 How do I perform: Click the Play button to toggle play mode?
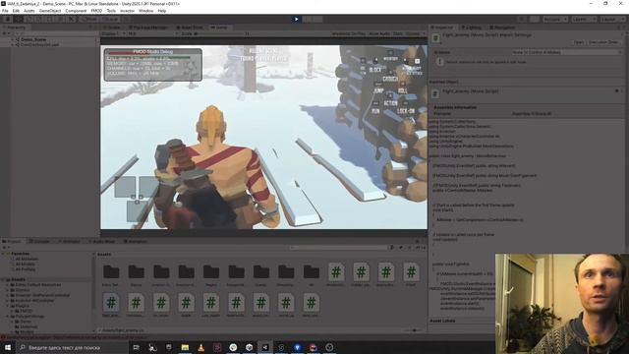tap(297, 19)
